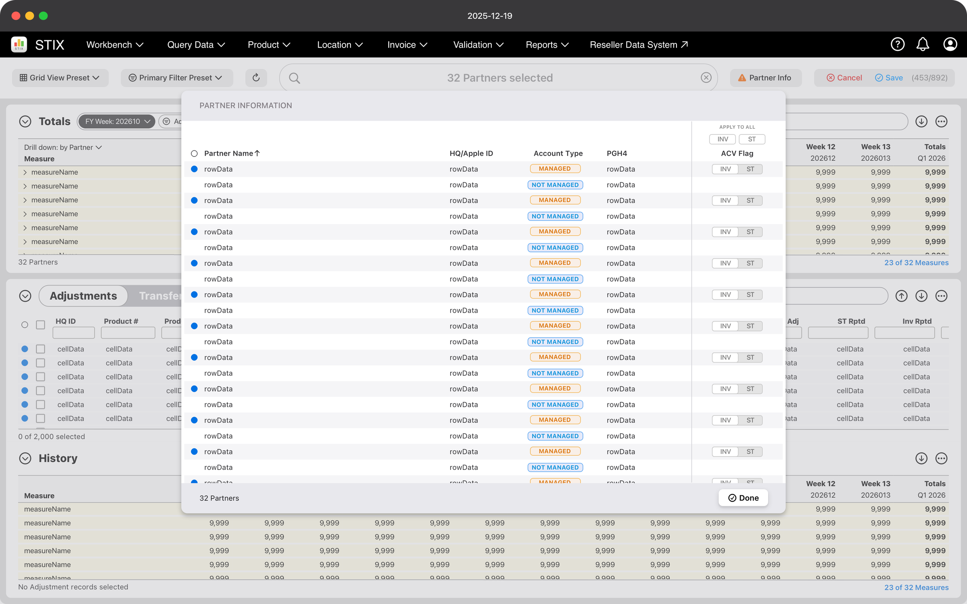Click upload arrow icon in Adjustments section
This screenshot has height=604, width=967.
click(x=901, y=296)
